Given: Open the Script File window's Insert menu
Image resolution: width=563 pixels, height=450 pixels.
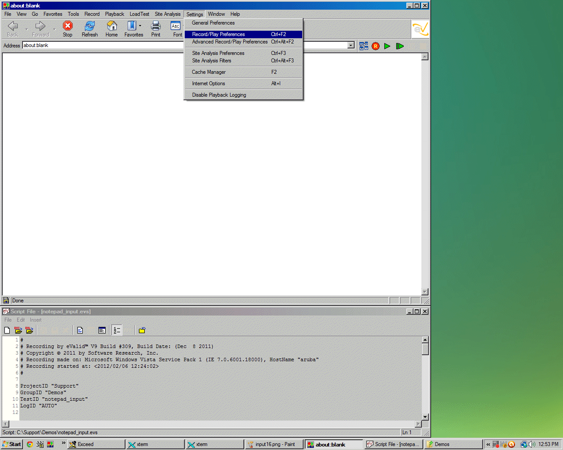Looking at the screenshot, I should 36,320.
